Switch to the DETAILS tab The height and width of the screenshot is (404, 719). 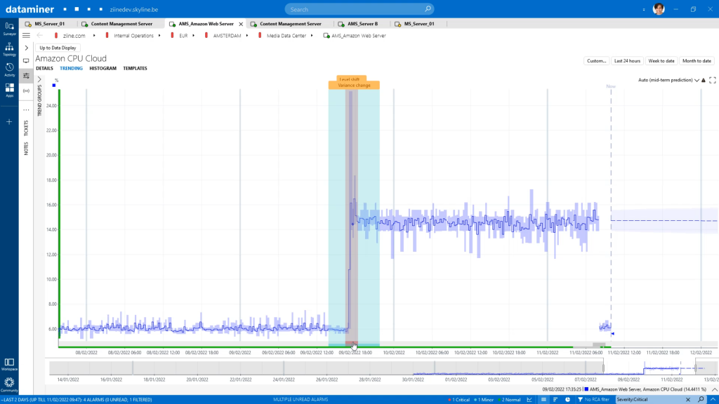(x=44, y=68)
